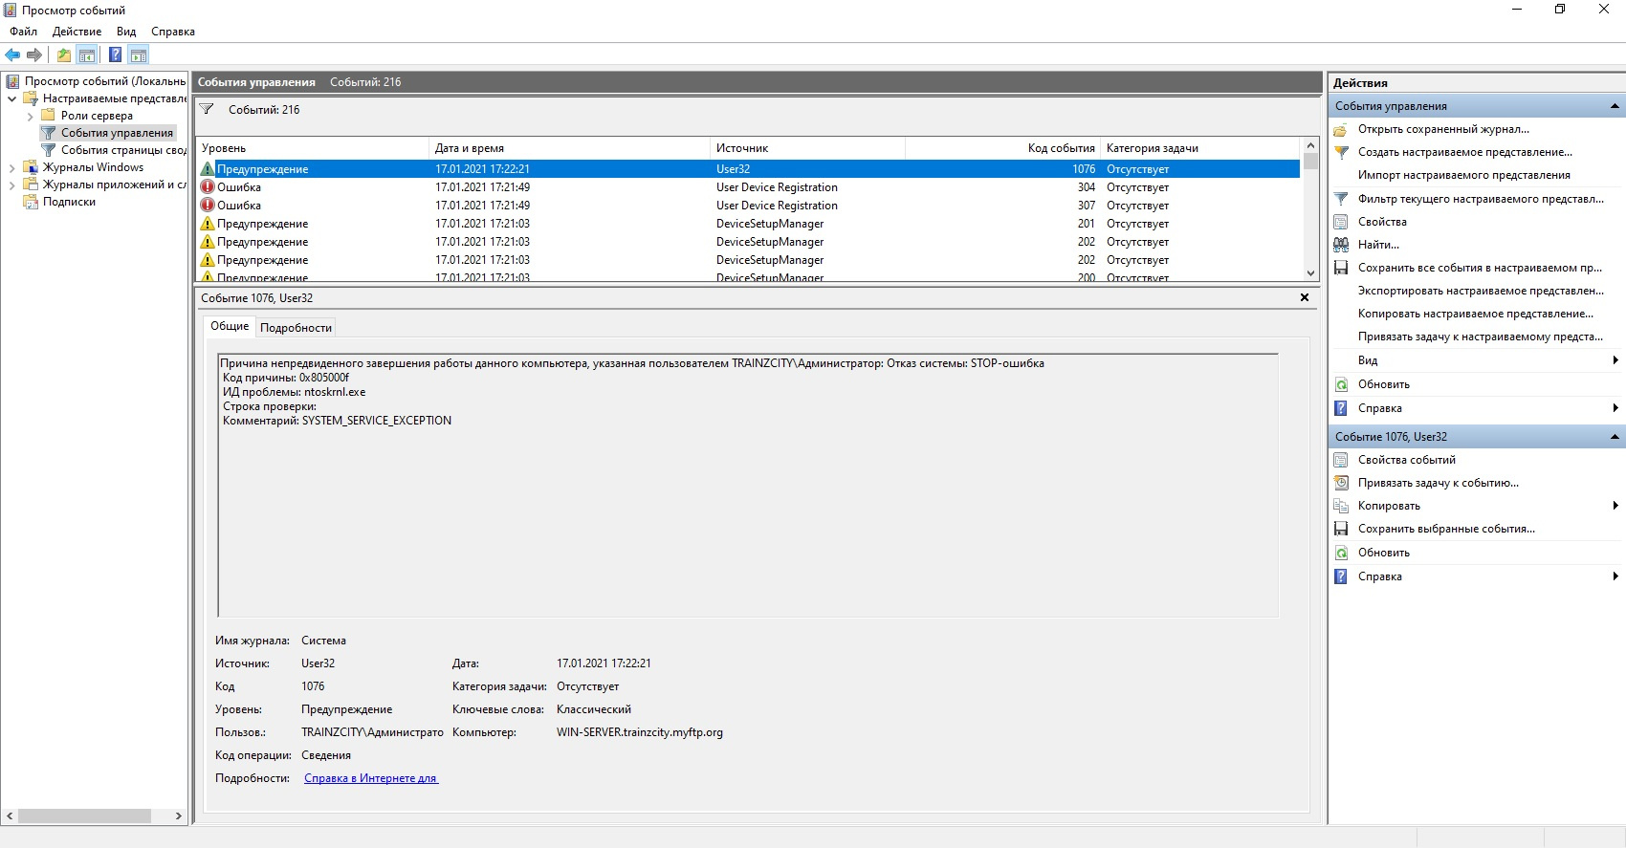Expand the Роли сервера tree node
This screenshot has width=1626, height=848.
pos(30,116)
